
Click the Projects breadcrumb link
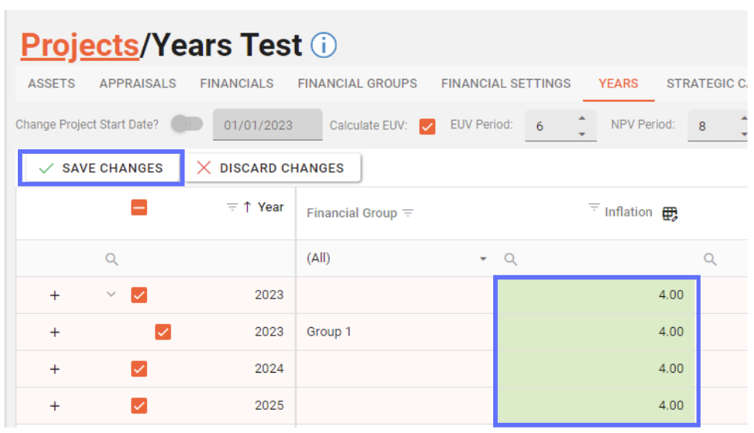[x=79, y=46]
